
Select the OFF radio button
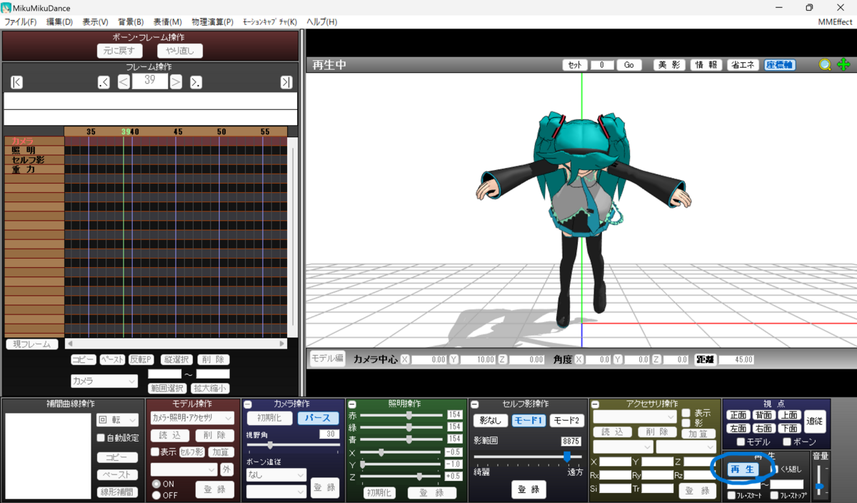[156, 495]
